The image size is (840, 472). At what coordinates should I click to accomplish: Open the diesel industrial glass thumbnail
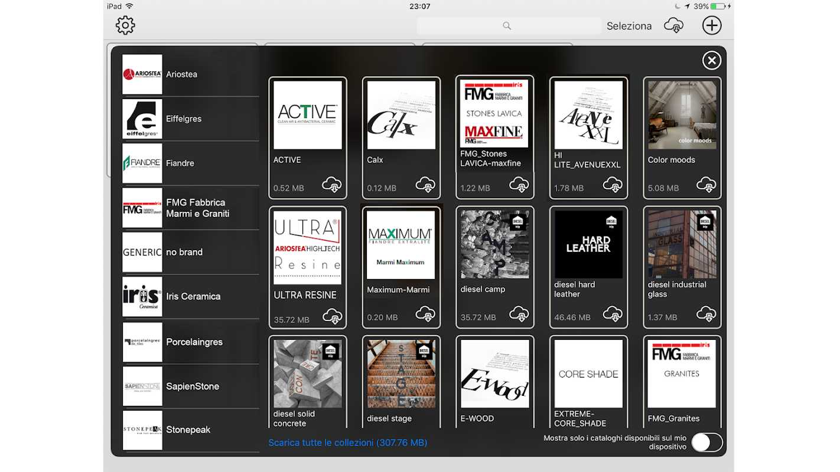pyautogui.click(x=682, y=245)
